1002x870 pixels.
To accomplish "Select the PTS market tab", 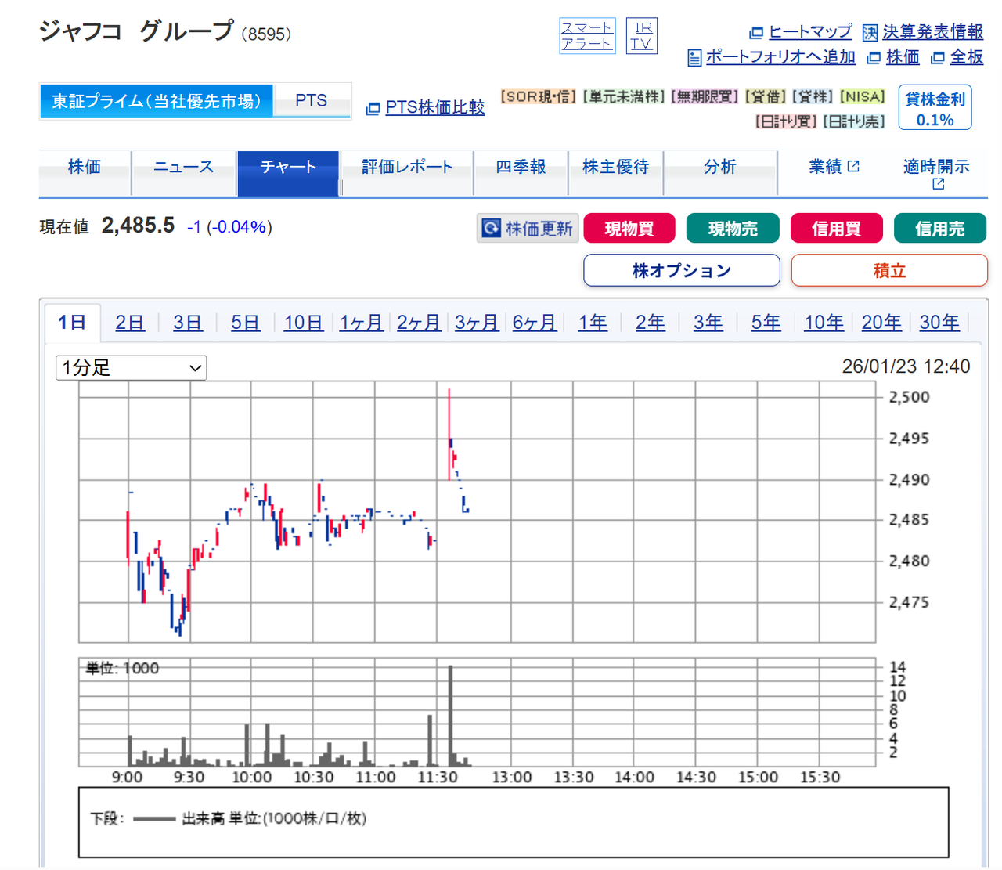I will click(x=312, y=100).
